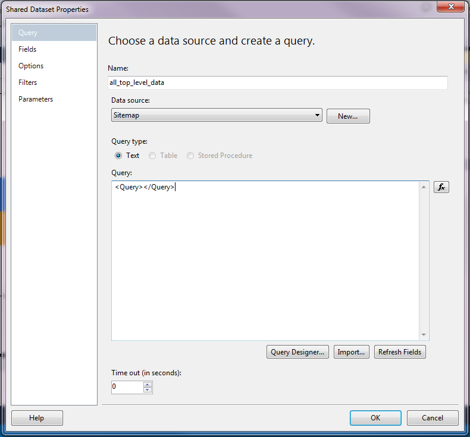Click the New... data source button
Screen dimensions: 470x437
point(348,116)
